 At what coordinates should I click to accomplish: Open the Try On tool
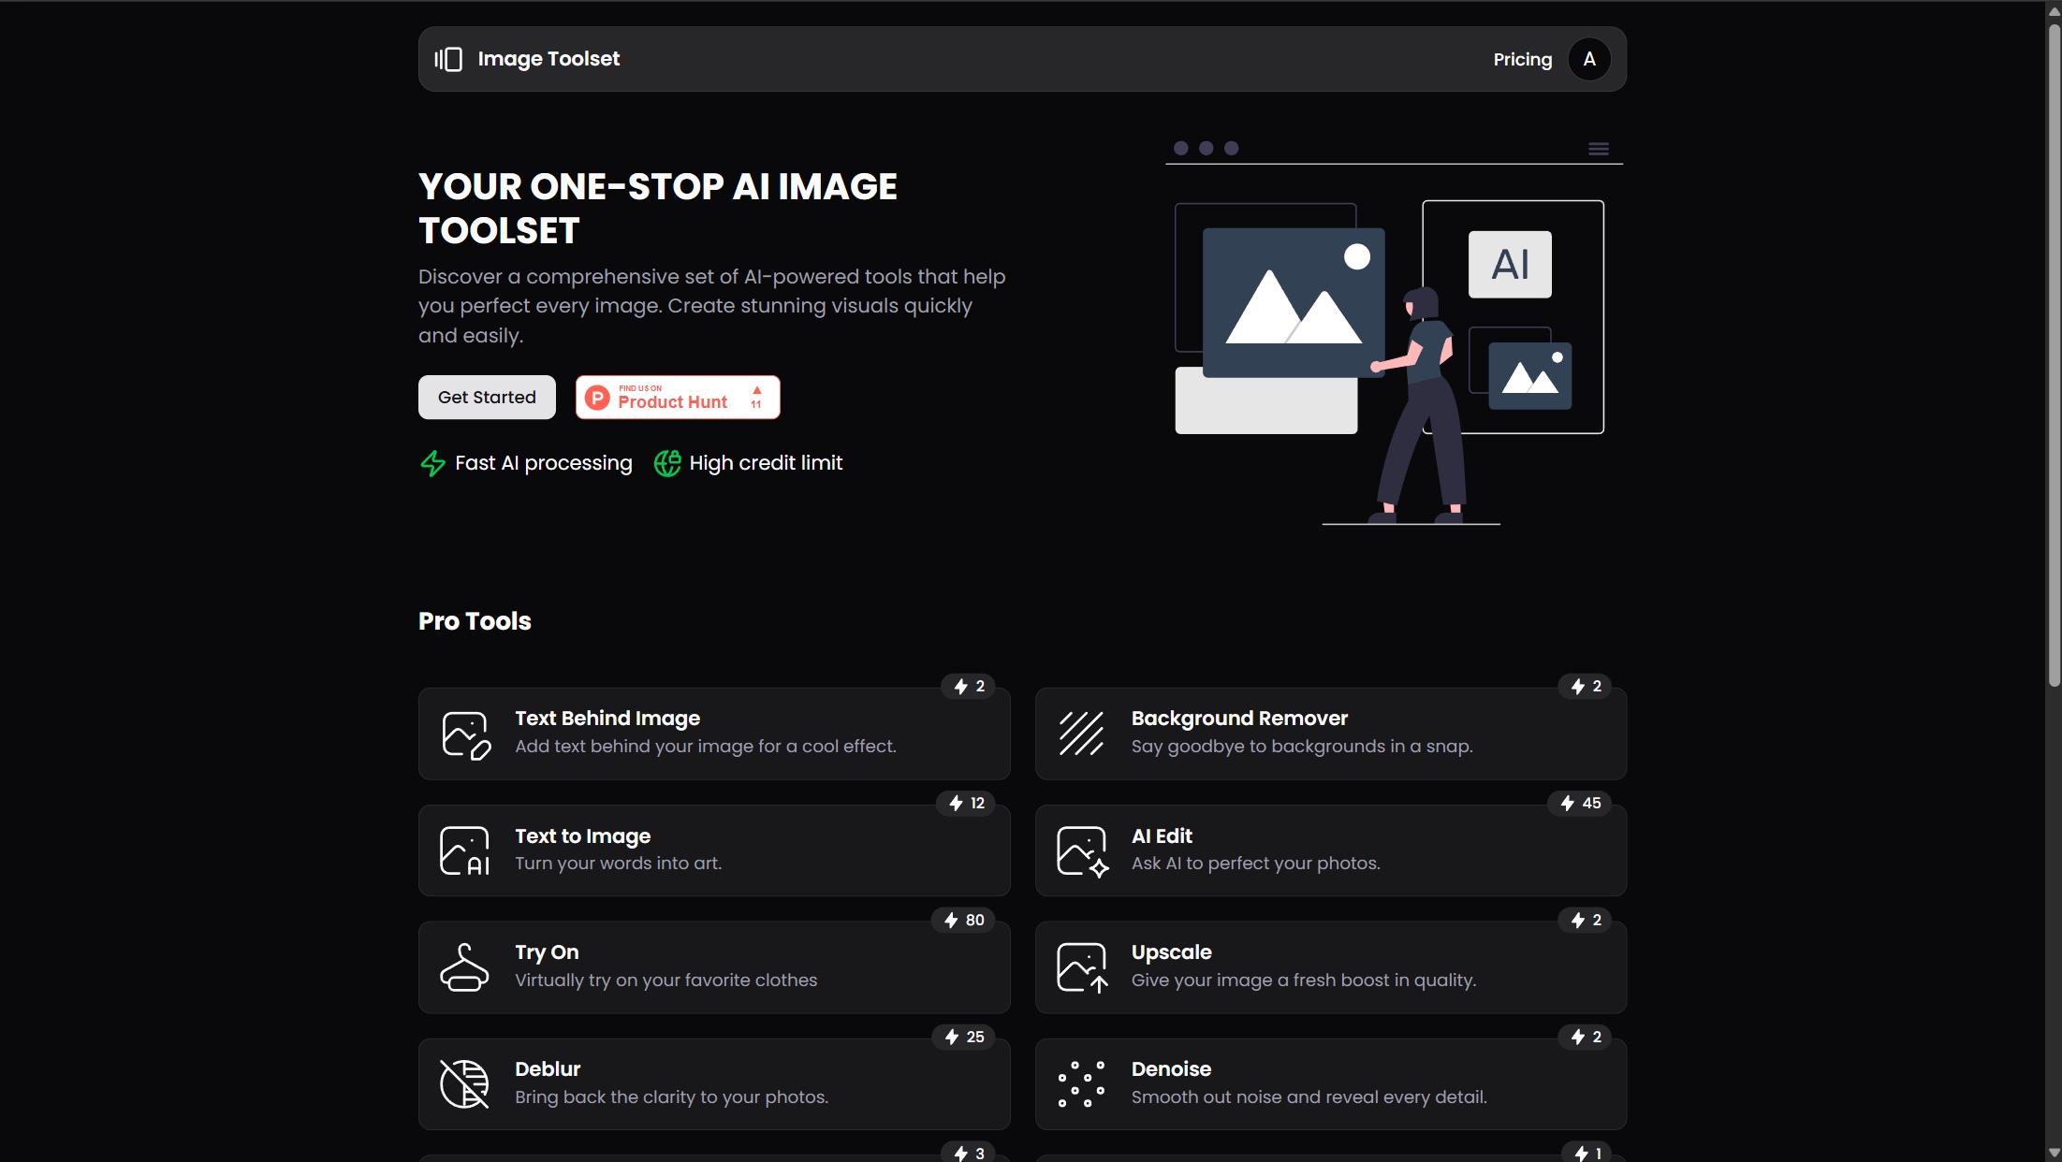pos(714,967)
